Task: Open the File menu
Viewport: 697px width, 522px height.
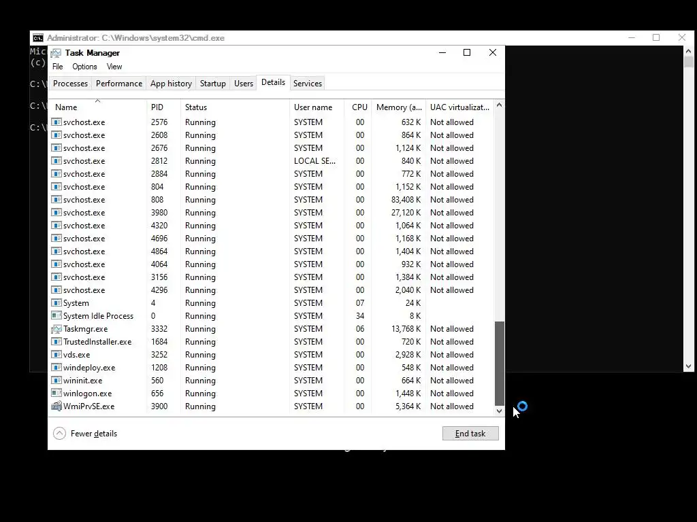Action: point(58,67)
